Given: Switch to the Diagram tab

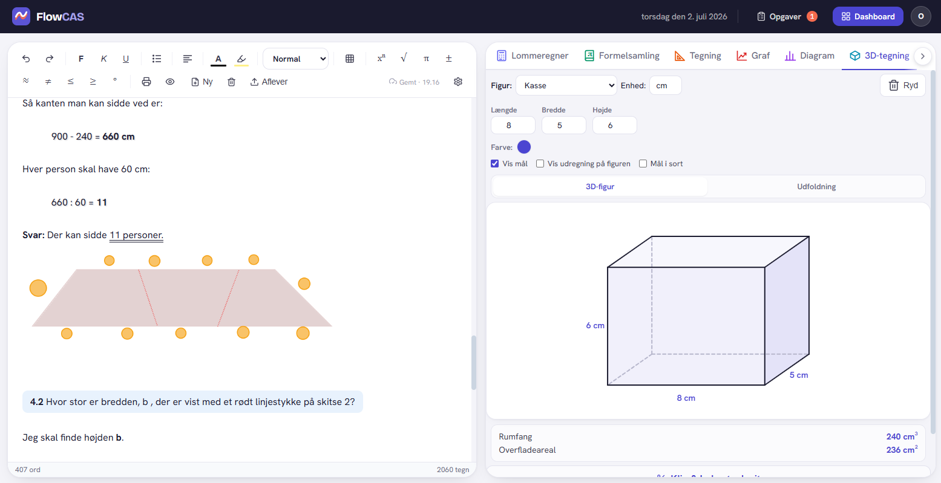Looking at the screenshot, I should pyautogui.click(x=809, y=56).
